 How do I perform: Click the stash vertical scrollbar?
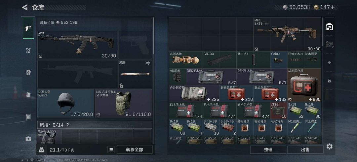(323, 32)
